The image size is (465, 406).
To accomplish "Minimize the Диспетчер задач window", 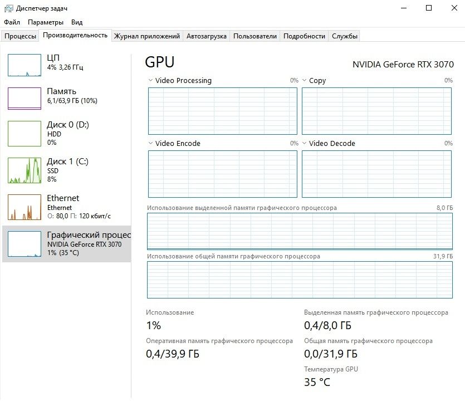I will click(x=404, y=8).
